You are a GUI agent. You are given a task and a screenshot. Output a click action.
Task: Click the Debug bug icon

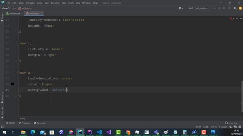[x=219, y=8]
